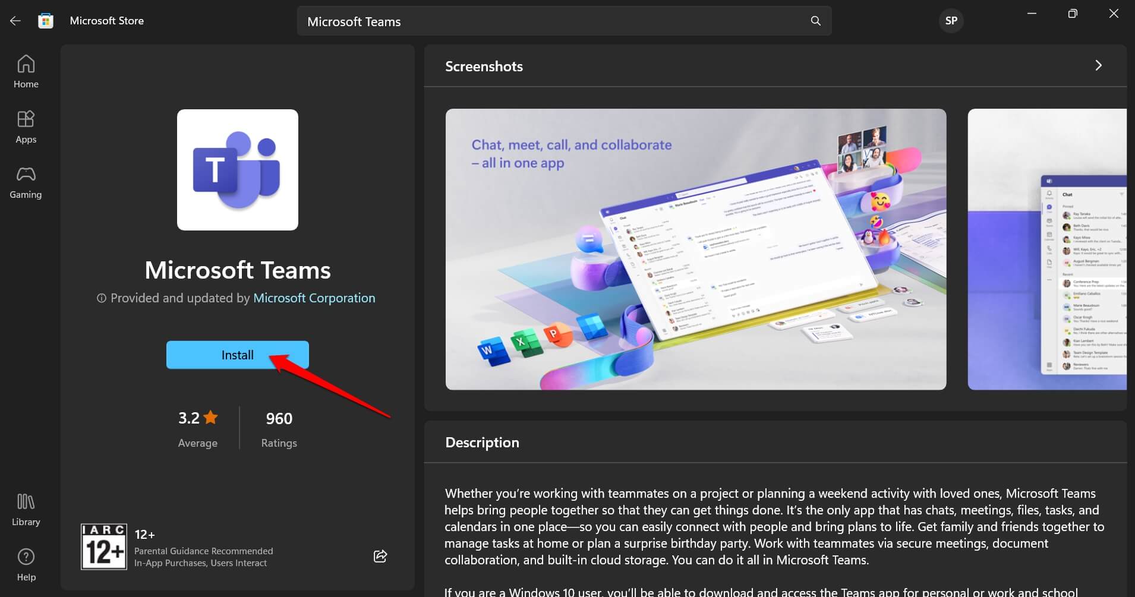Open the Microsoft Corporation publisher link
Image resolution: width=1135 pixels, height=597 pixels.
(314, 298)
